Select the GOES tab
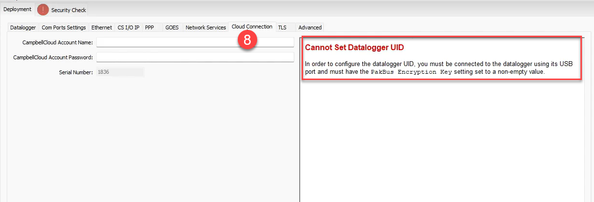This screenshot has height=202, width=594. pos(172,27)
